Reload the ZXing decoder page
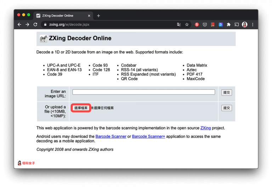The height and width of the screenshot is (187, 272). (x=35, y=24)
